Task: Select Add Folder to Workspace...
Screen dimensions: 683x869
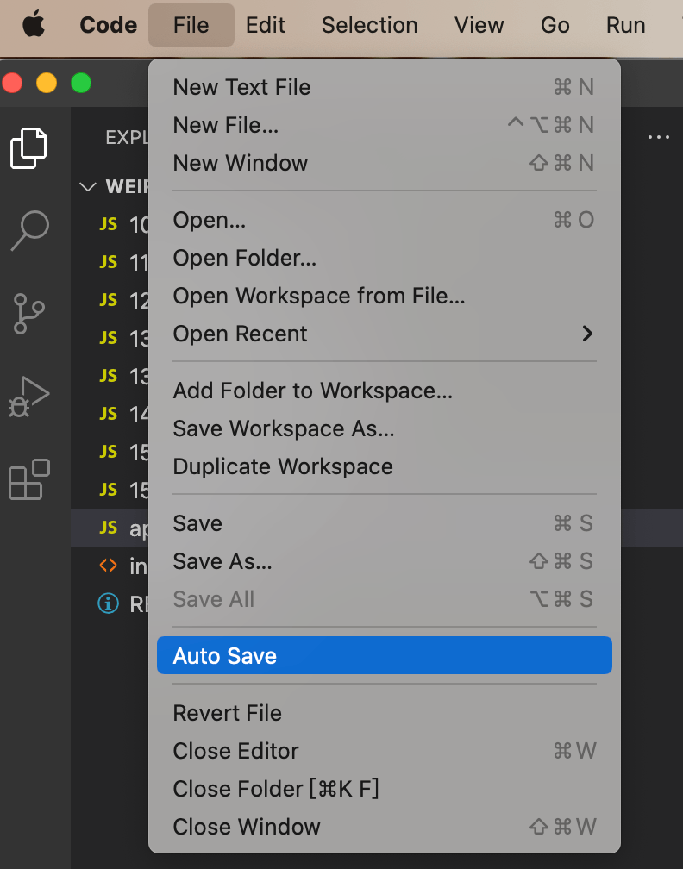Action: tap(313, 391)
